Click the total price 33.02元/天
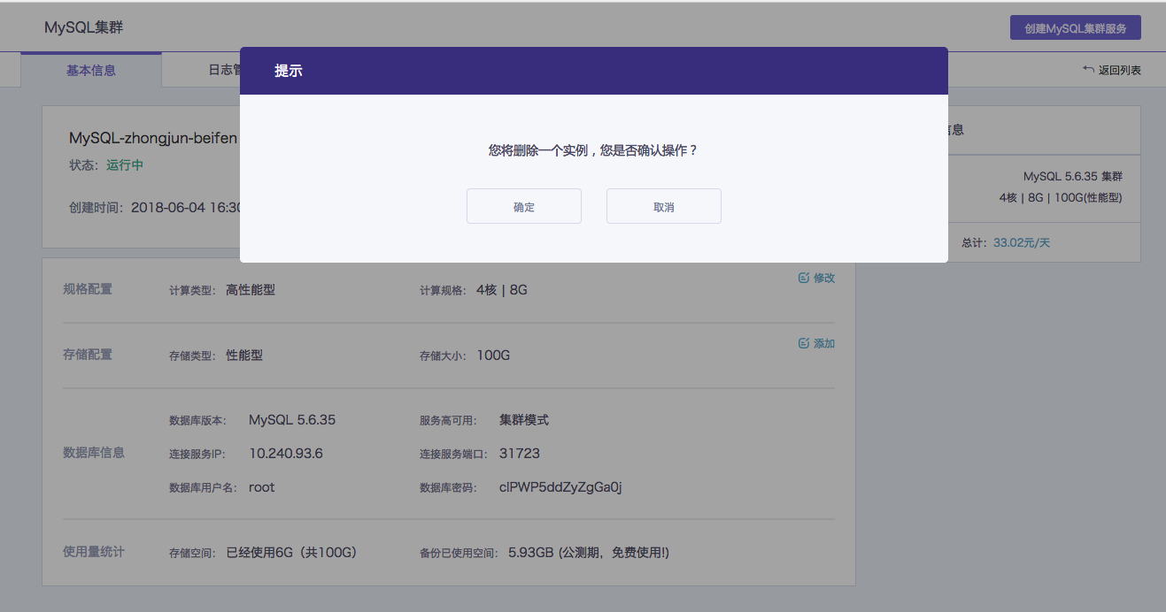1166x612 pixels. pos(1022,242)
